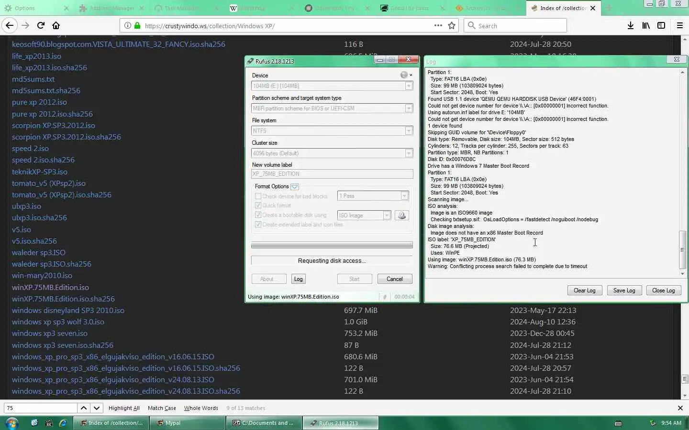Switch to the Wikipedia tab
The width and height of the screenshot is (689, 430).
263,8
